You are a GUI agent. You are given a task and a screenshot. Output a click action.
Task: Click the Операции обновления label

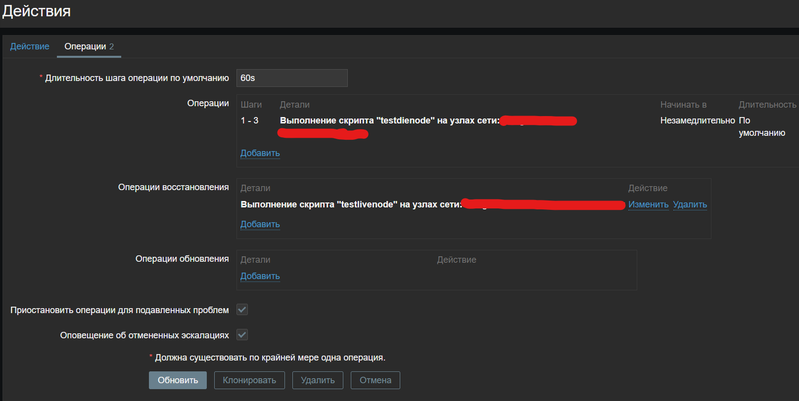tap(182, 259)
